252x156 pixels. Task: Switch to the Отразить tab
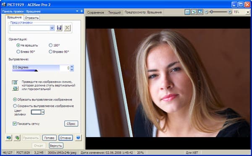click(x=32, y=18)
